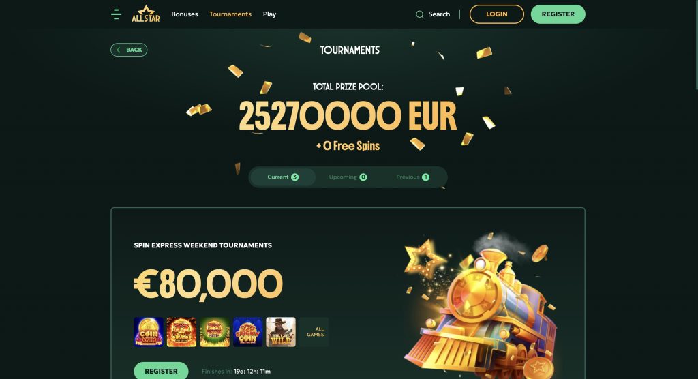698x379 pixels.
Task: Click the page vertical scrollbar
Action: point(695,189)
